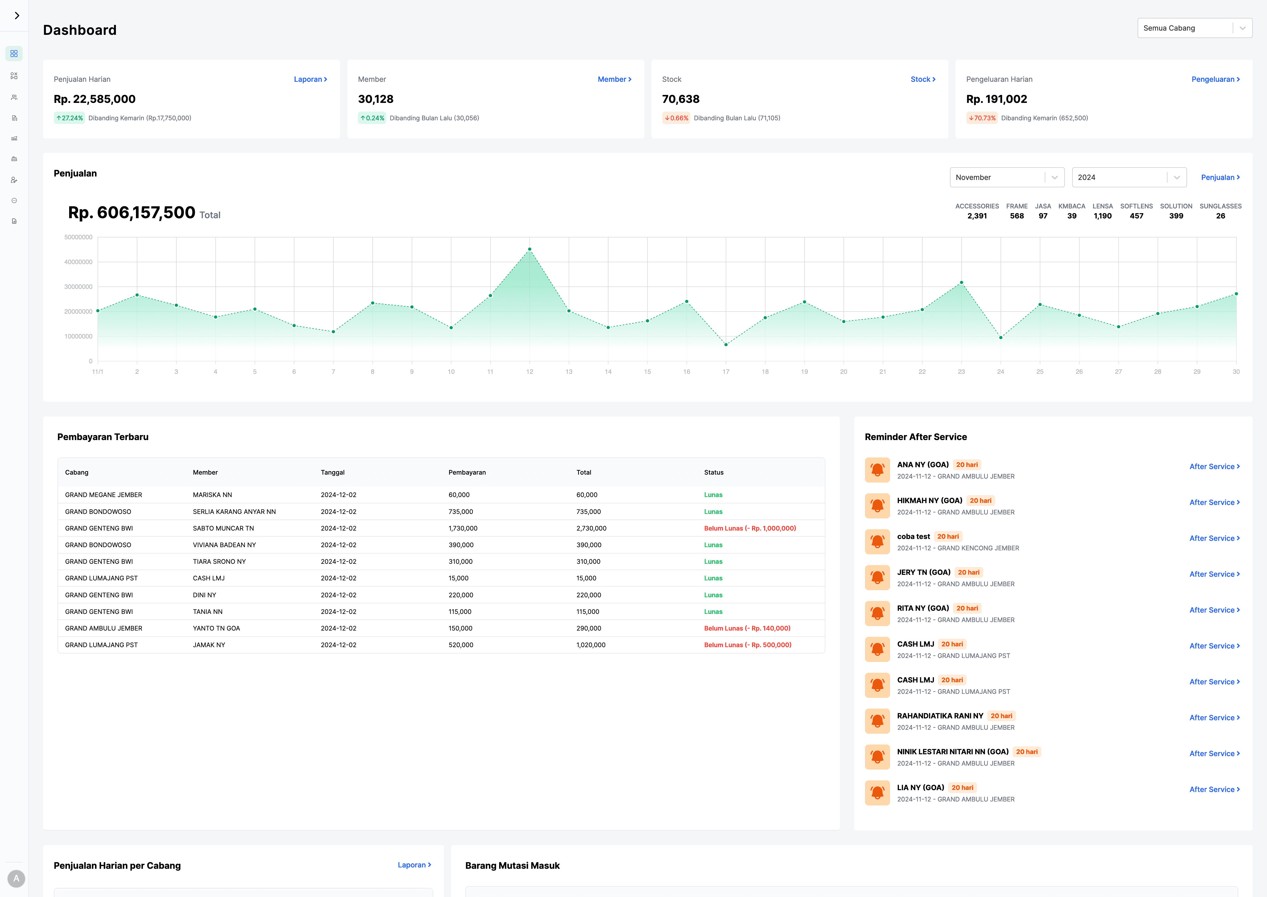Click the bell icon next to RITA NY (GOA)
Image resolution: width=1267 pixels, height=897 pixels.
pyautogui.click(x=877, y=614)
